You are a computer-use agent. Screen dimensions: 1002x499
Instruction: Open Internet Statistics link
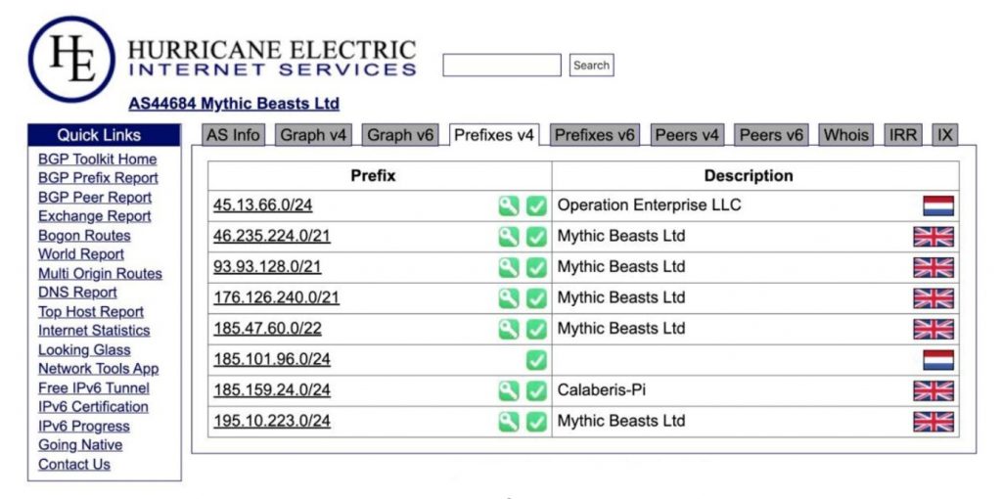tap(94, 331)
